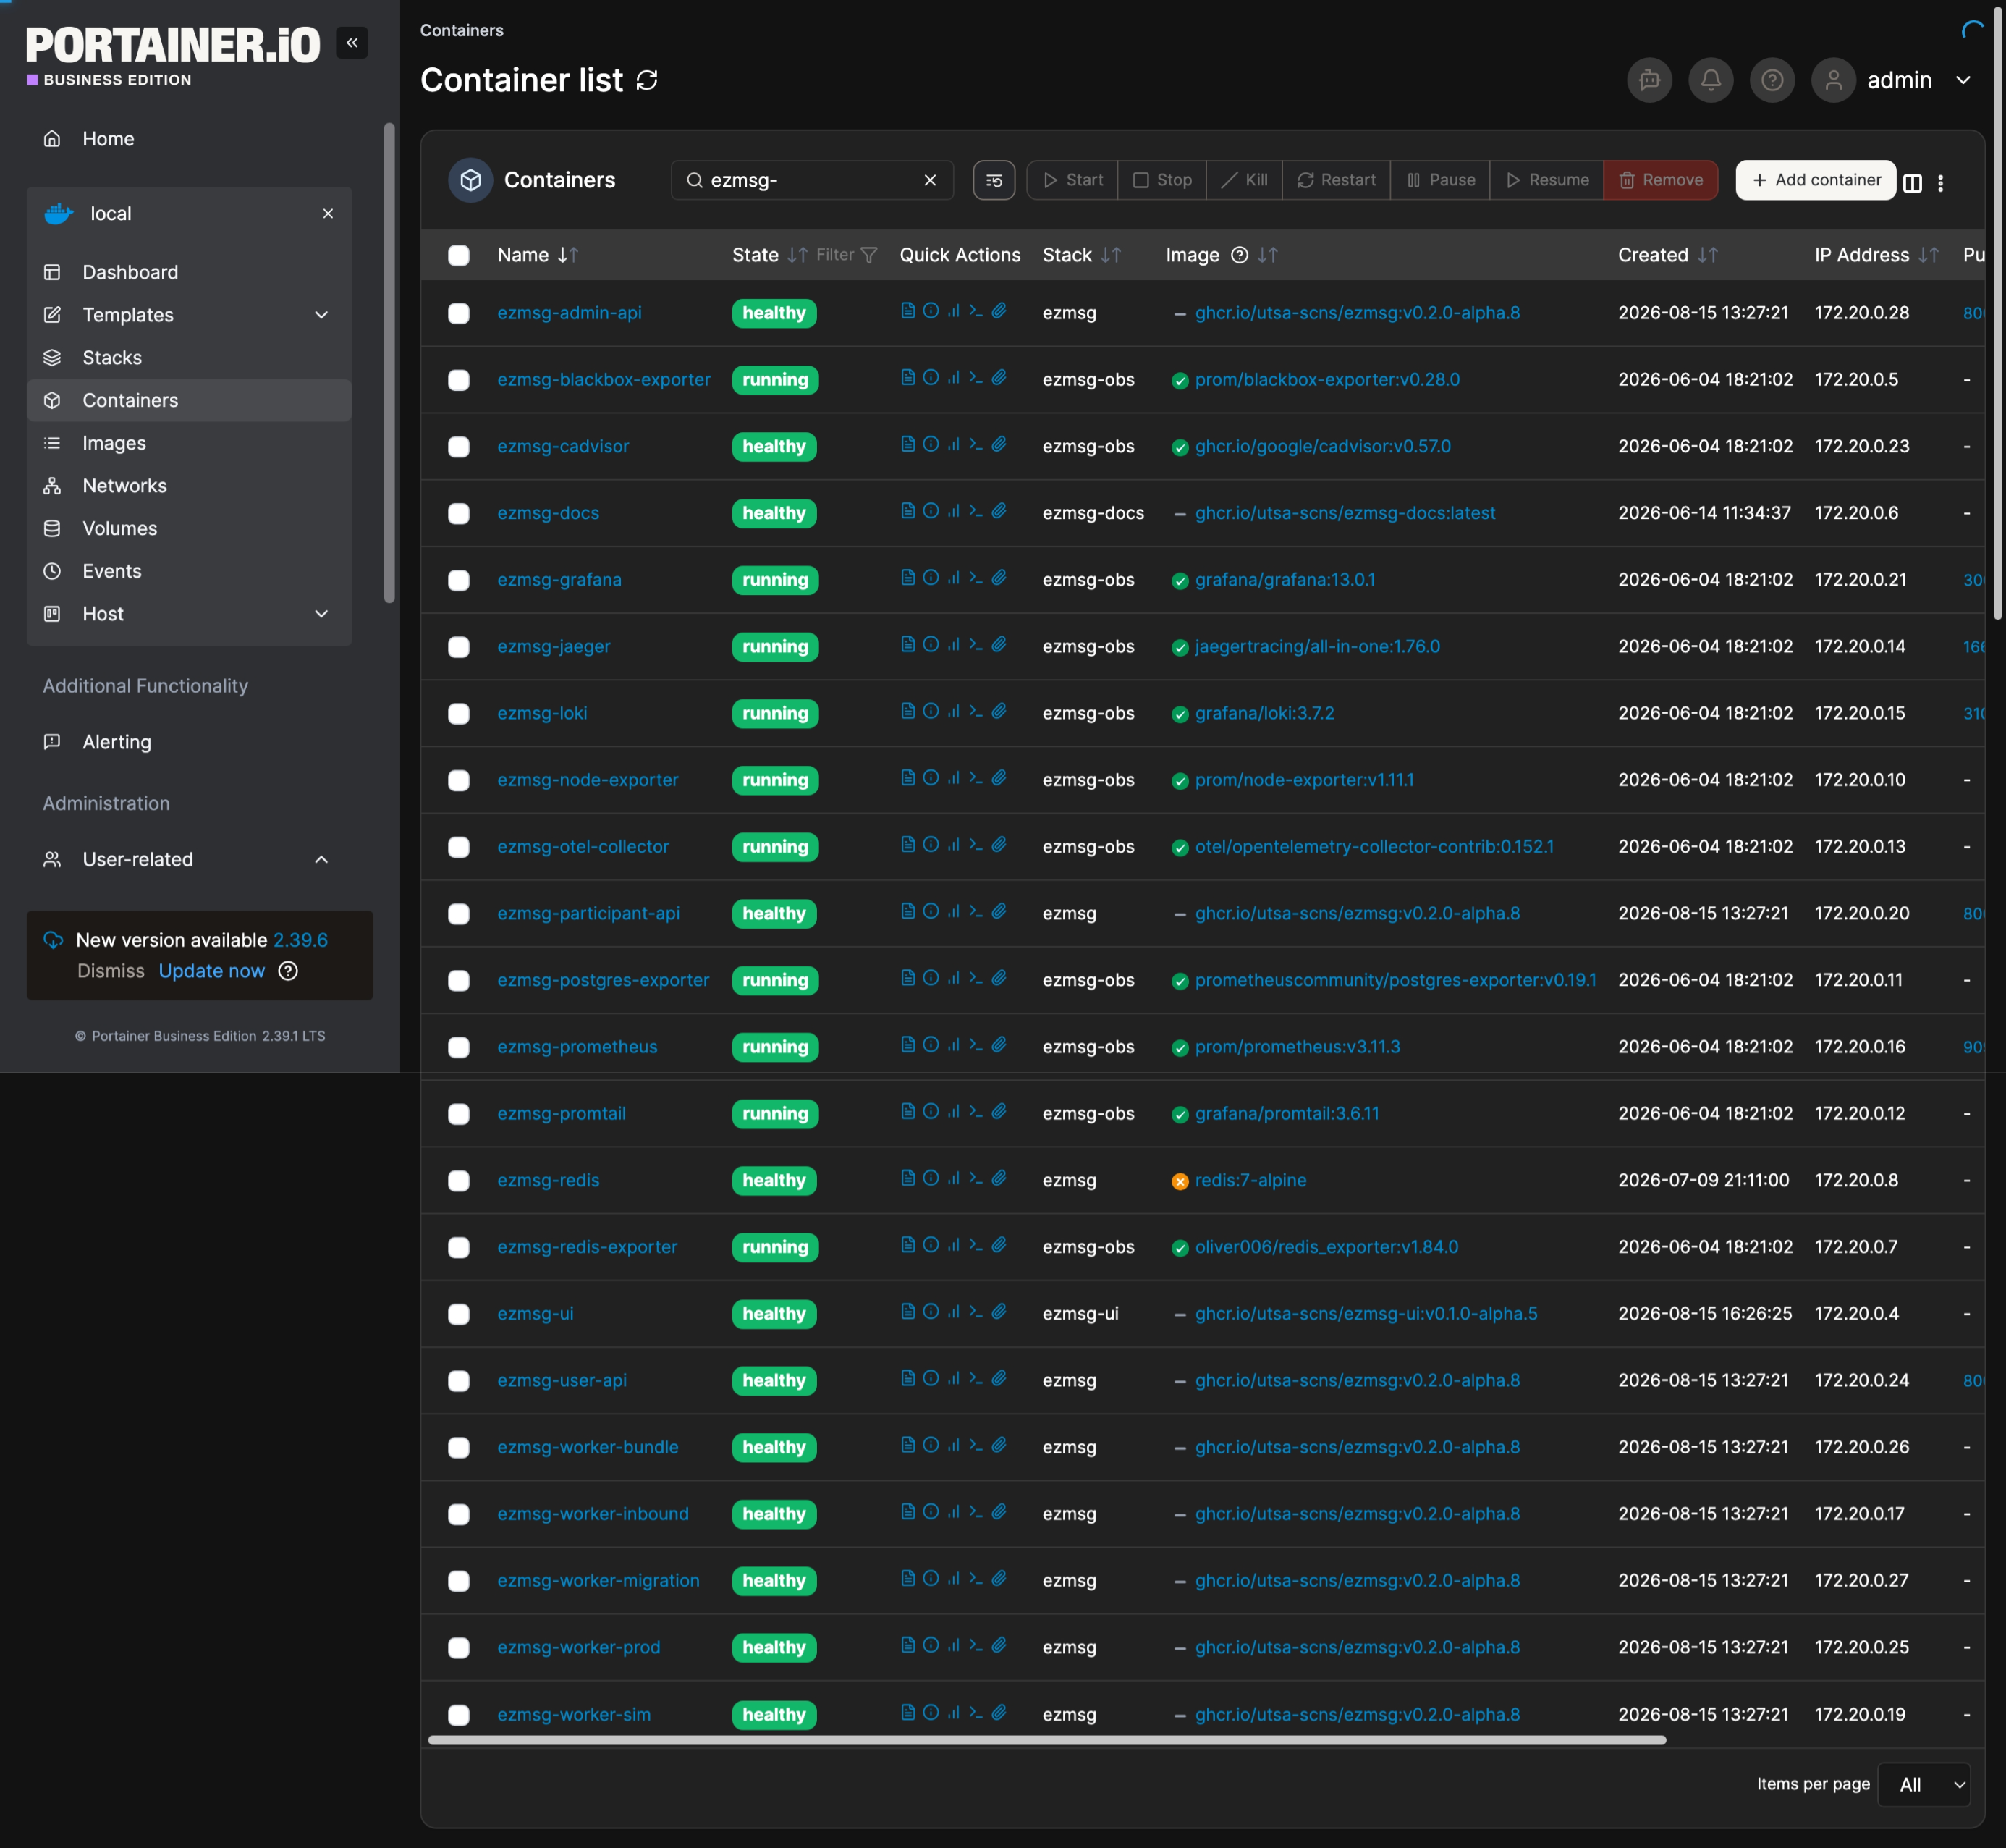Open the help question-mark icon in header
This screenshot has height=1848, width=2006.
pyautogui.click(x=1771, y=80)
